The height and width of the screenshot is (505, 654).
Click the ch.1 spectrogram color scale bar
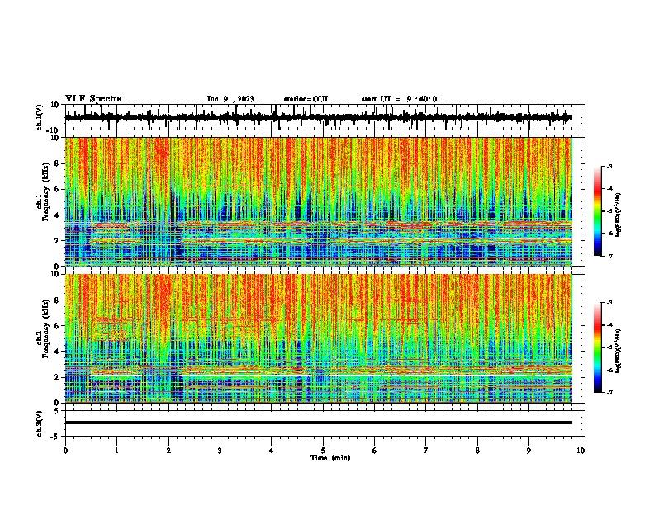pyautogui.click(x=597, y=210)
